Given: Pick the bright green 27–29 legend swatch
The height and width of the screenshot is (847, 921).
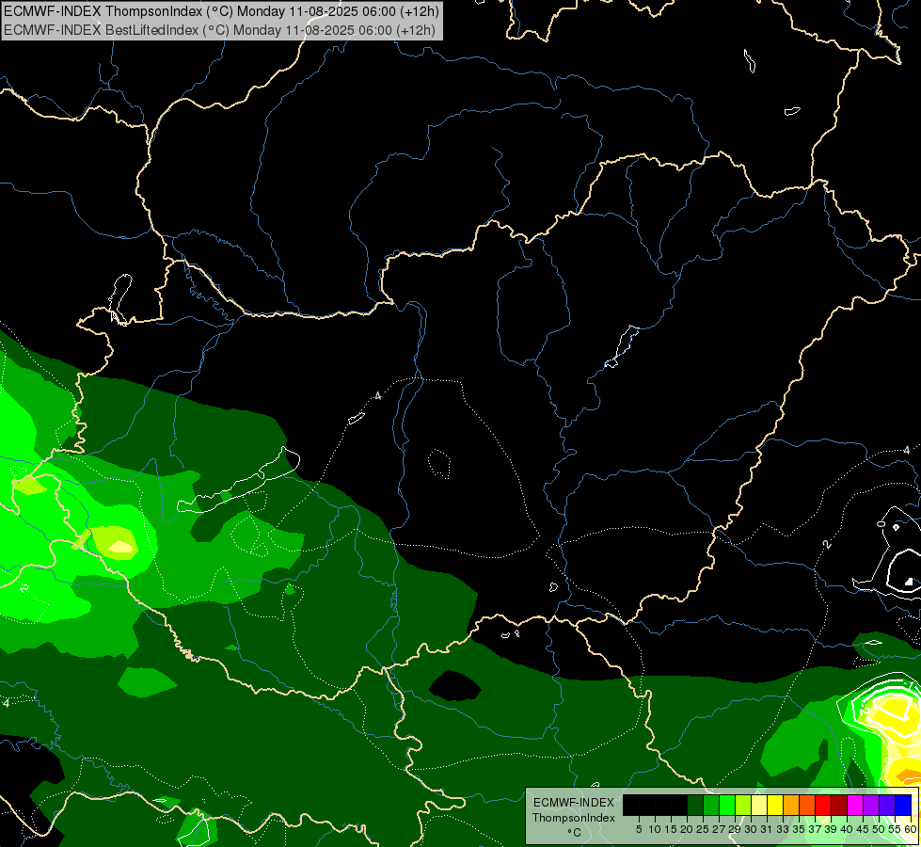Looking at the screenshot, I should pyautogui.click(x=727, y=805).
